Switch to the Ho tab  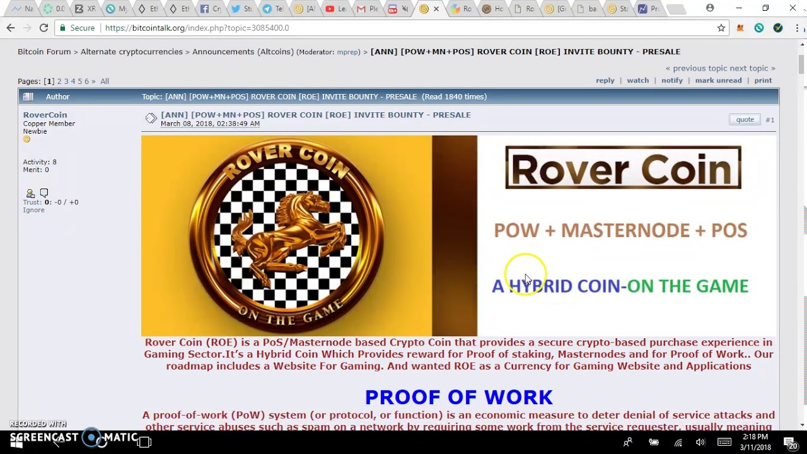(492, 9)
